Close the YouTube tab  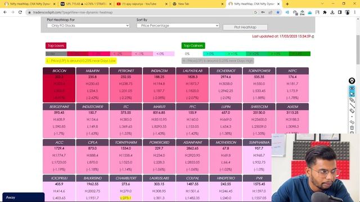pos(166,4)
